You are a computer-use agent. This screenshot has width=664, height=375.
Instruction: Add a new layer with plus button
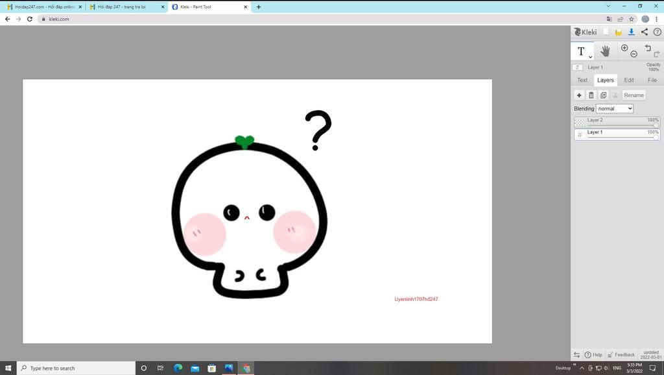579,95
